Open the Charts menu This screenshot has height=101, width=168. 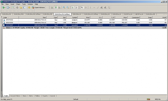click(18, 4)
